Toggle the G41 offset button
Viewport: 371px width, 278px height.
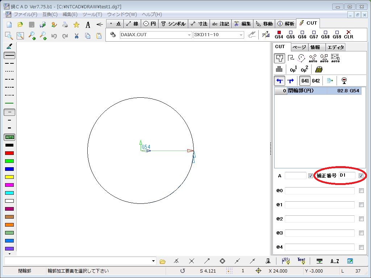(305, 81)
